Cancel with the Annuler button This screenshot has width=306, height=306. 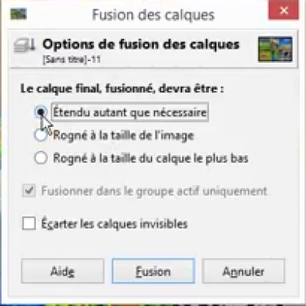coord(243,271)
